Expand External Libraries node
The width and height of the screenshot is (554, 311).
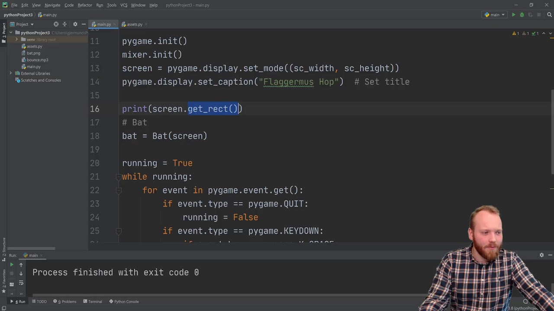[x=11, y=73]
